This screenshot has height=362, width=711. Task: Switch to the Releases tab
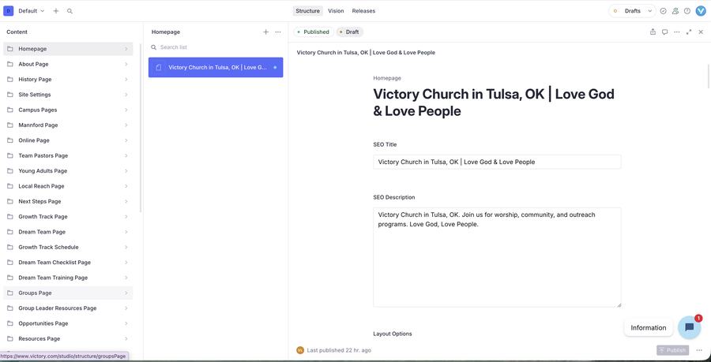[x=363, y=11]
